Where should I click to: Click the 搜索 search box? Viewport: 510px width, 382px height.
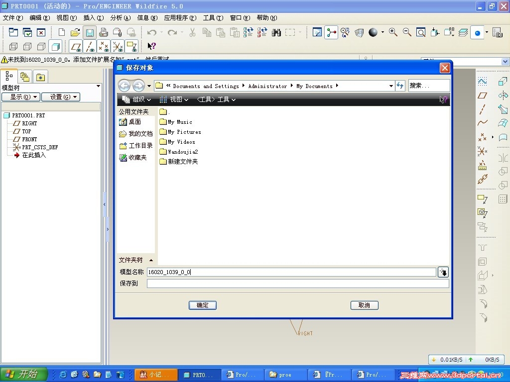(429, 86)
